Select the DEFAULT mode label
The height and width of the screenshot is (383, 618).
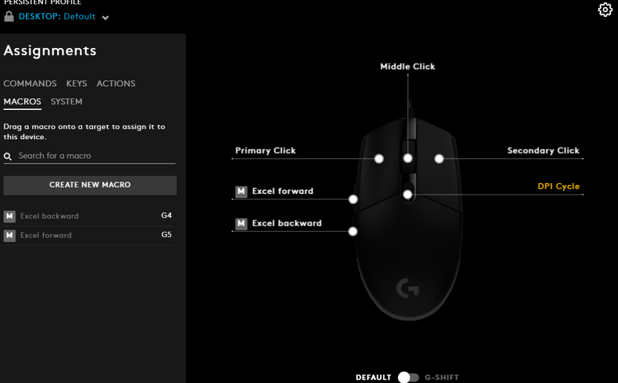pos(373,377)
